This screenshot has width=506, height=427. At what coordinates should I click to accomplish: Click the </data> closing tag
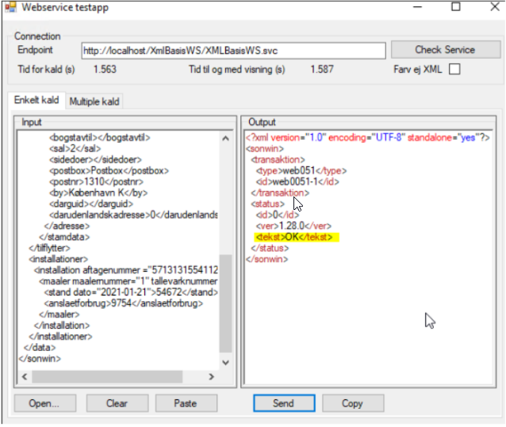click(x=40, y=348)
